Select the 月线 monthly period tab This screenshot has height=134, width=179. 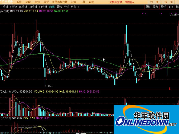click(66, 7)
